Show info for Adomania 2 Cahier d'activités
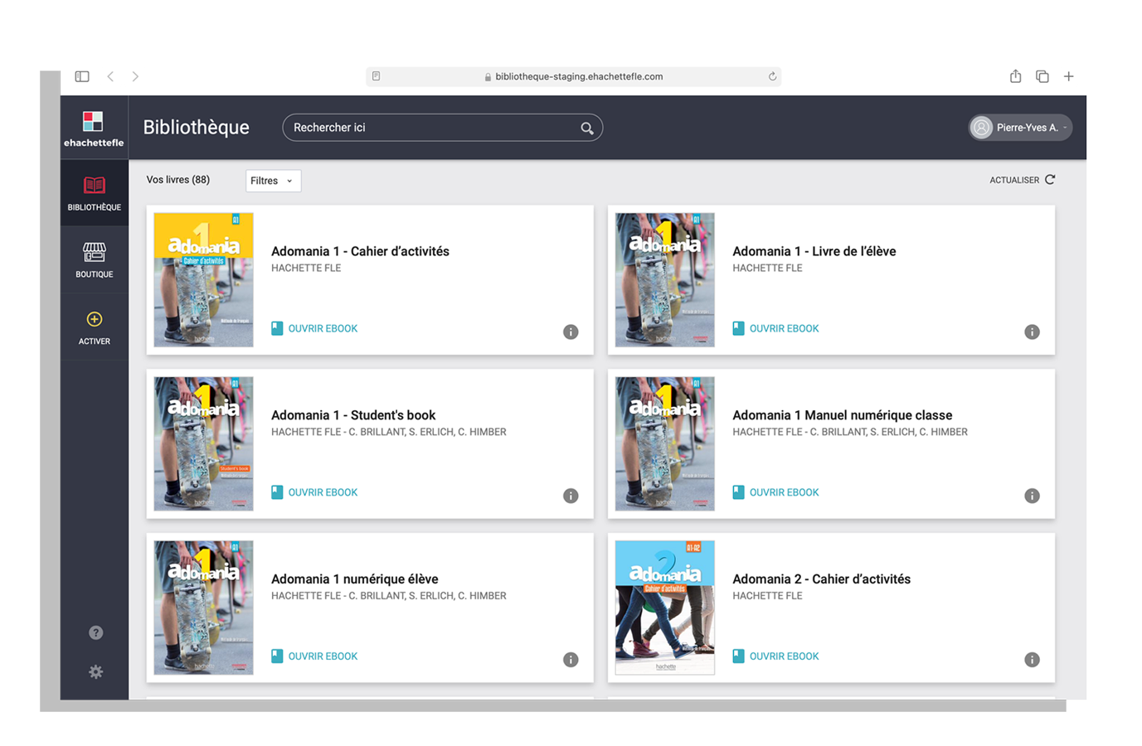Screen dimensions: 1142x746 pos(1032,660)
